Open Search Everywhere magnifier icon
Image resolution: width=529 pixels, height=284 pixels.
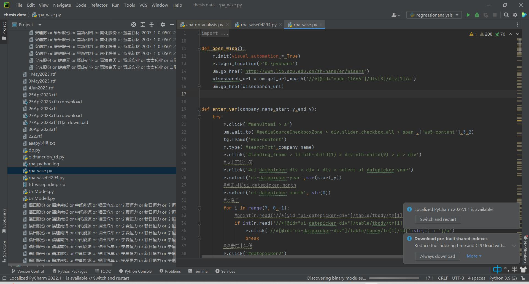[x=506, y=15]
